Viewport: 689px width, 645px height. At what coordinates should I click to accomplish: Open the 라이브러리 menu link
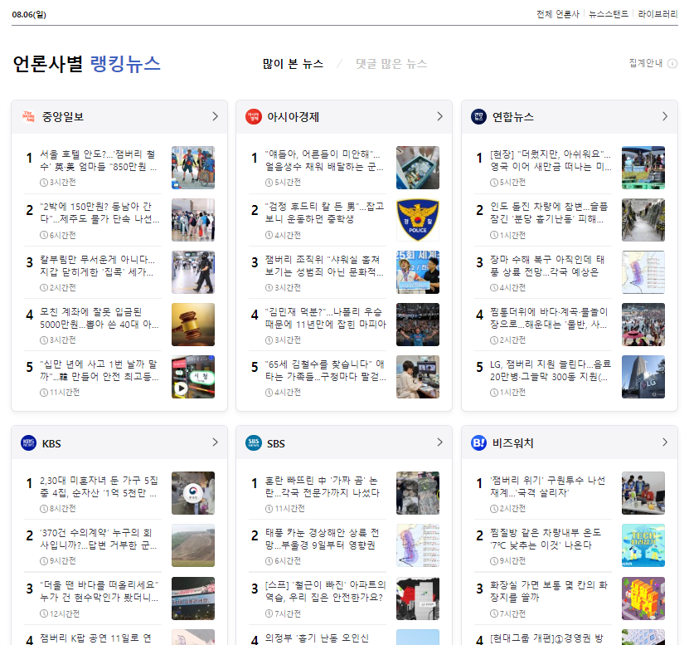pos(657,14)
